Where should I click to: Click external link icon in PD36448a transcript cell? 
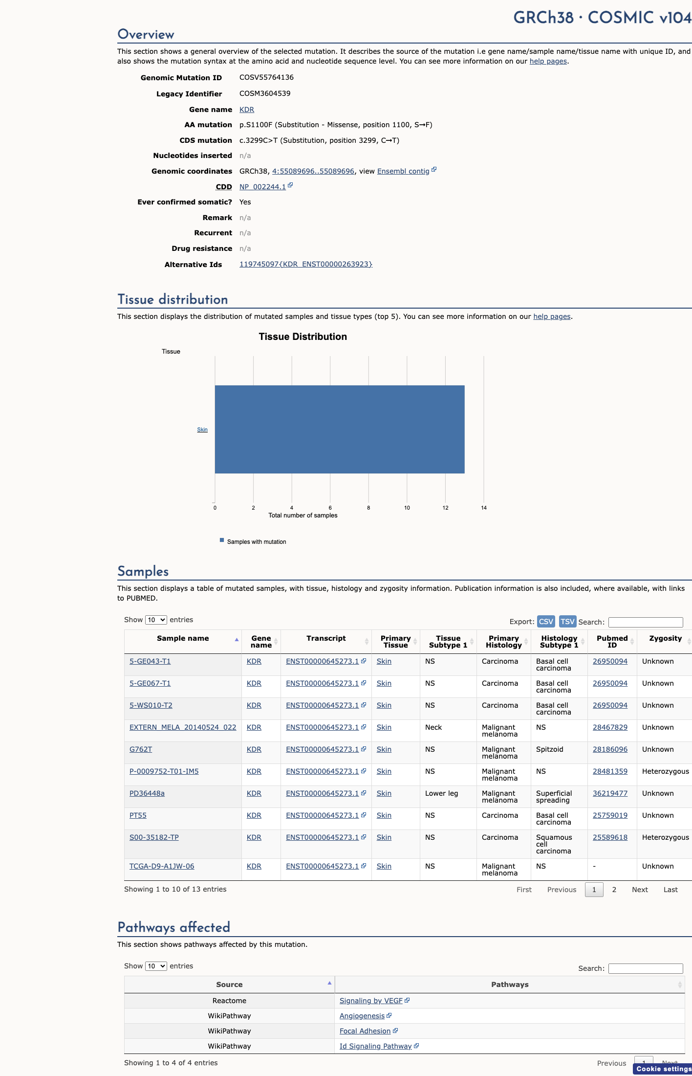(364, 793)
